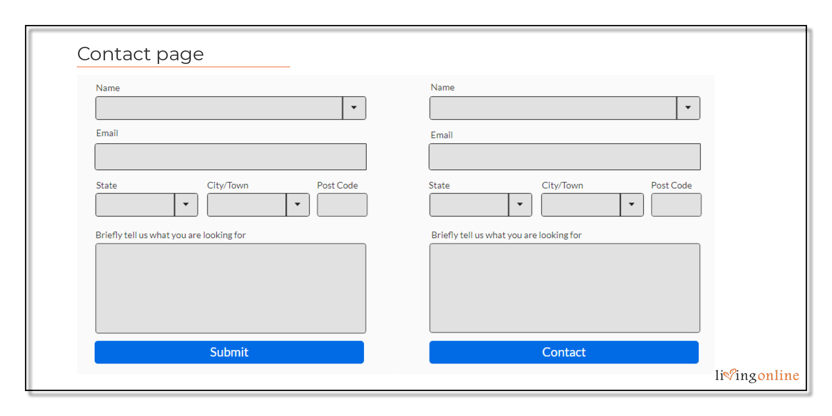Image resolution: width=832 pixels, height=416 pixels.
Task: Click 'Briefly tell us' label above Submit form textarea
Action: coord(171,235)
